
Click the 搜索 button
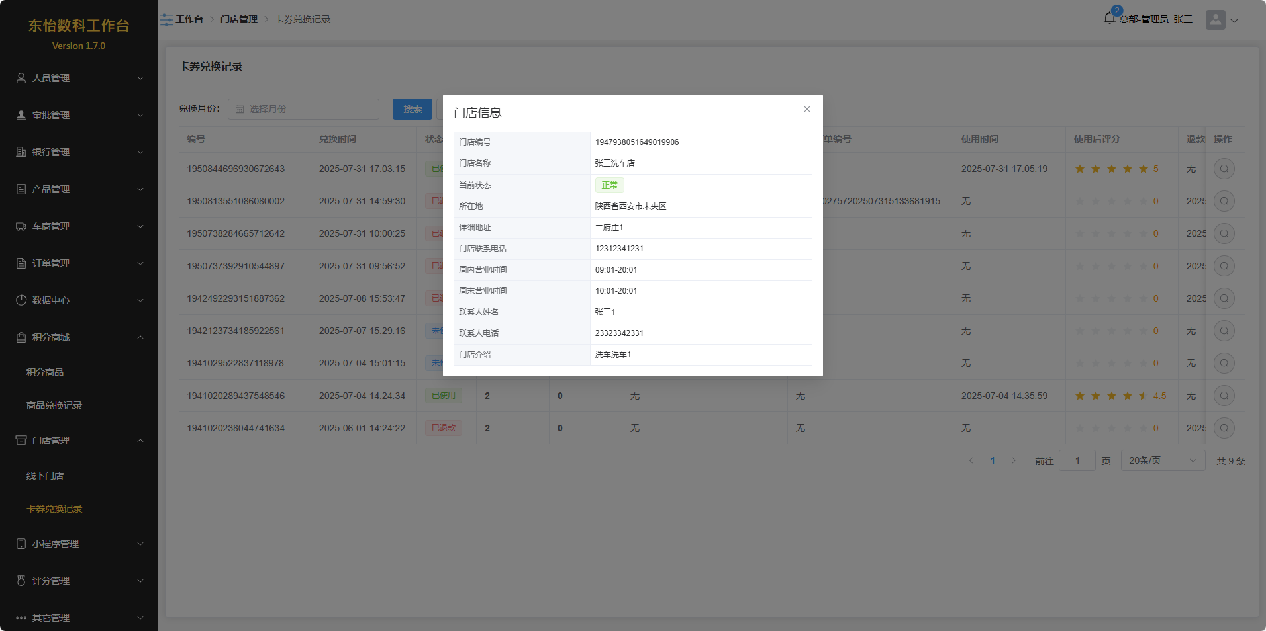[x=412, y=109]
